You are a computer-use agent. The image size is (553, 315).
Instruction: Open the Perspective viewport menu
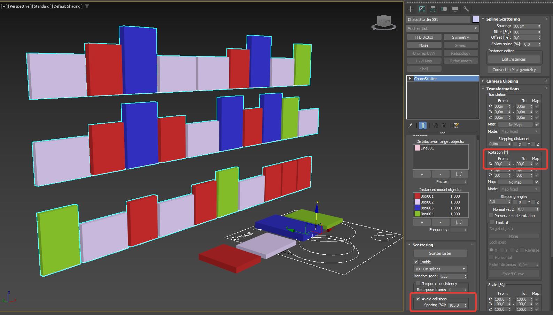(x=20, y=6)
